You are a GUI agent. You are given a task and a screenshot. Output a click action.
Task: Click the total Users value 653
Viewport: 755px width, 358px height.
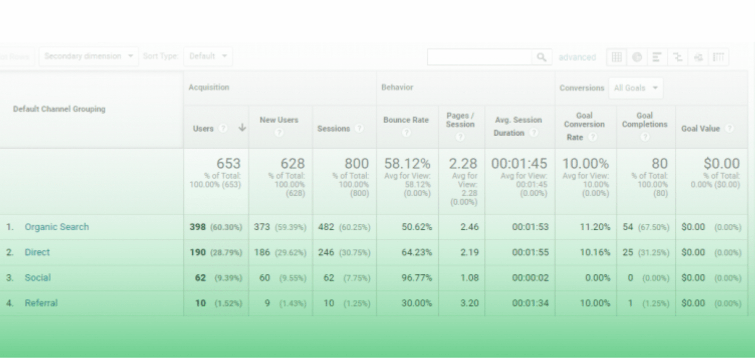pyautogui.click(x=228, y=163)
